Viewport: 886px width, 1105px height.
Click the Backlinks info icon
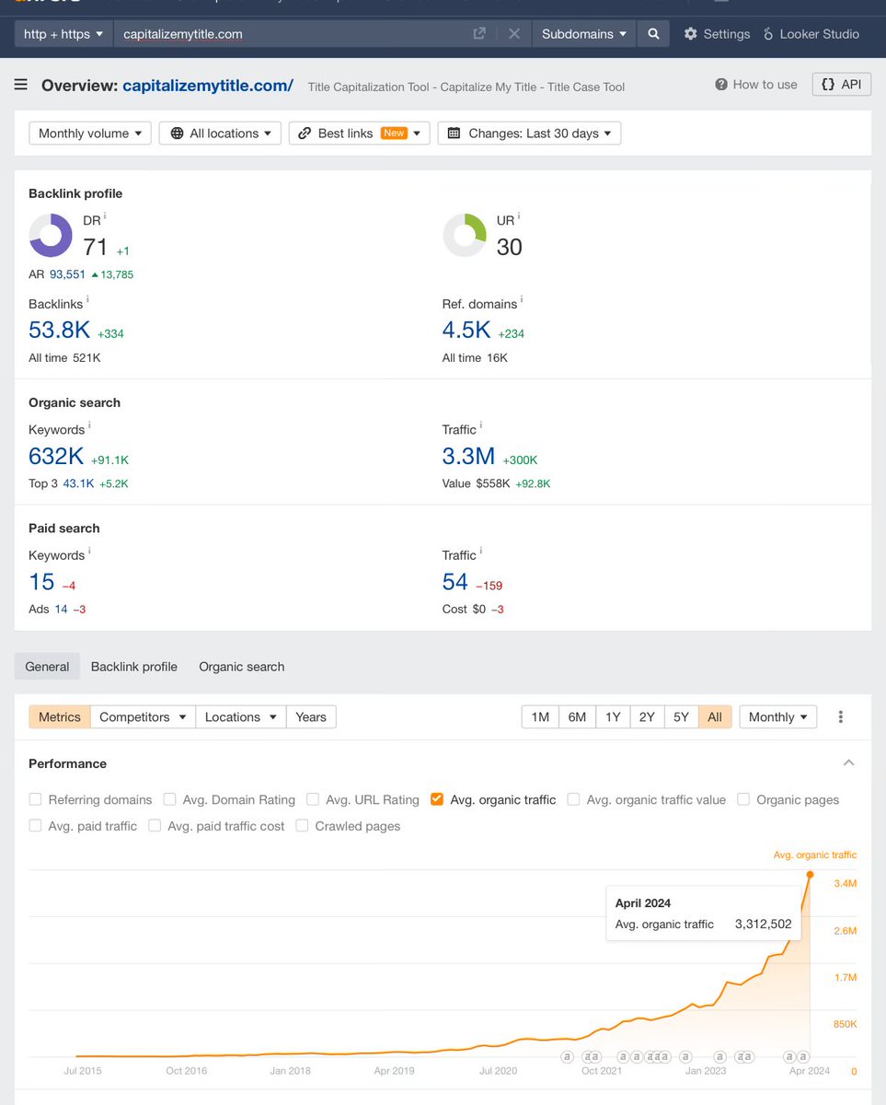[x=87, y=300]
